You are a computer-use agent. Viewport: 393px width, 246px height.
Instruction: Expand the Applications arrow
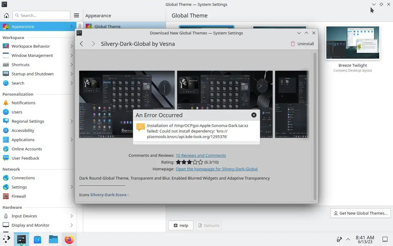pyautogui.click(x=72, y=140)
